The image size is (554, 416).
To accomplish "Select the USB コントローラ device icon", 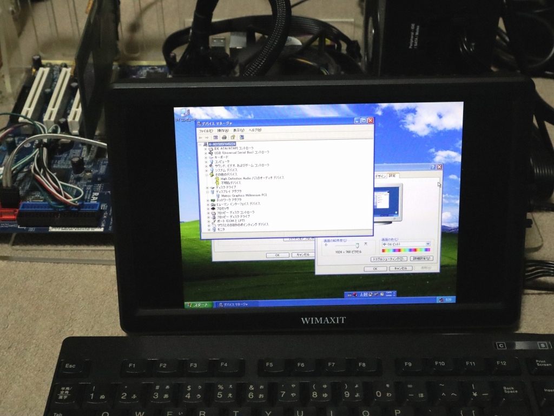I will click(211, 153).
